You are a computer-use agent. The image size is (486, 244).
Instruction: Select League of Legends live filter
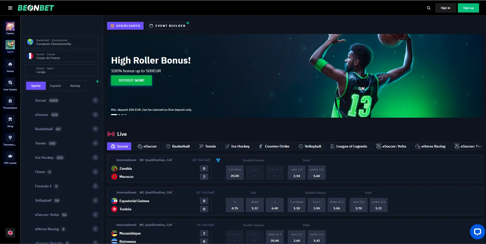click(x=348, y=146)
